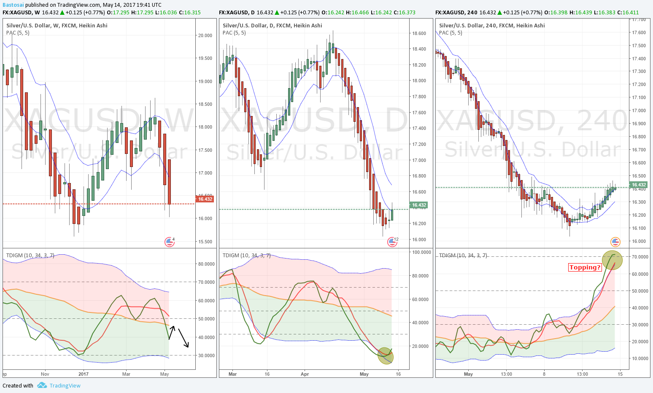Click TDIGM (10, 34, 3, 7) label on 240 pane
This screenshot has width=653, height=393.
point(463,255)
